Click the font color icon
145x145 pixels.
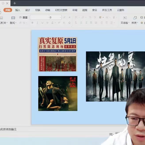52,23
